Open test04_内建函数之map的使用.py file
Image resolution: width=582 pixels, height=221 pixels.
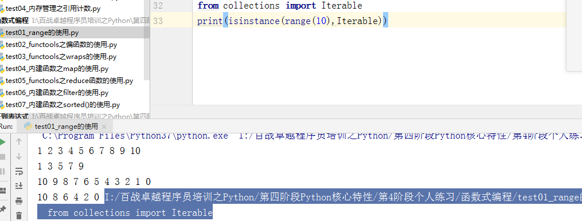pos(57,69)
